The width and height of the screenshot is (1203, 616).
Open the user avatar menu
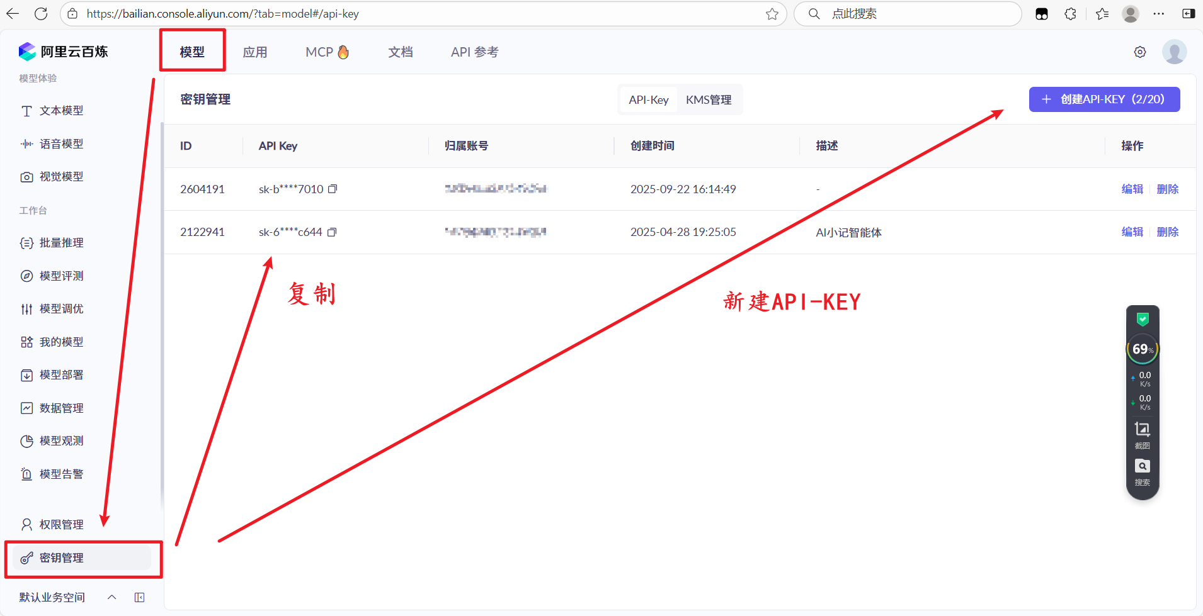(1175, 52)
